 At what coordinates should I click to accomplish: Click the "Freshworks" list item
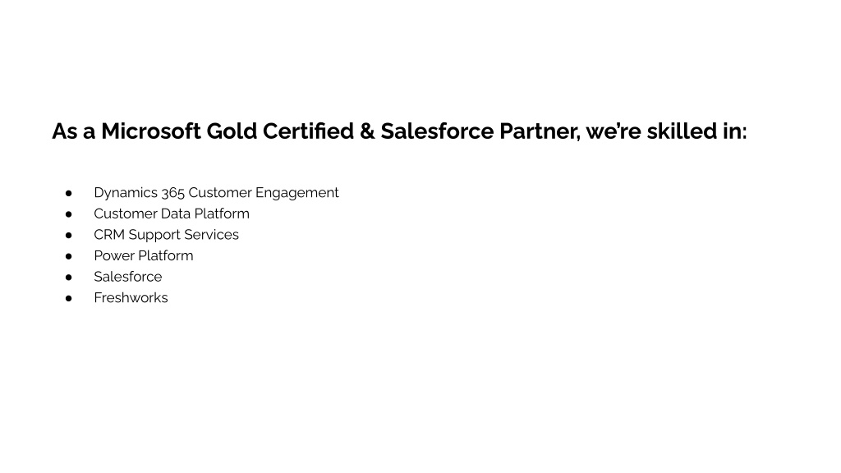point(131,297)
